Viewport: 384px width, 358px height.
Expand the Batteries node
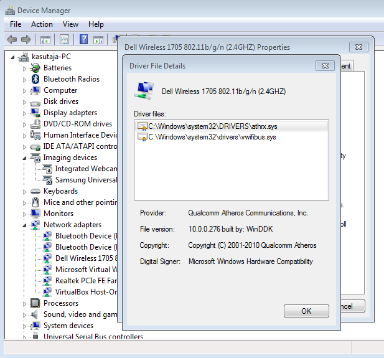point(24,68)
